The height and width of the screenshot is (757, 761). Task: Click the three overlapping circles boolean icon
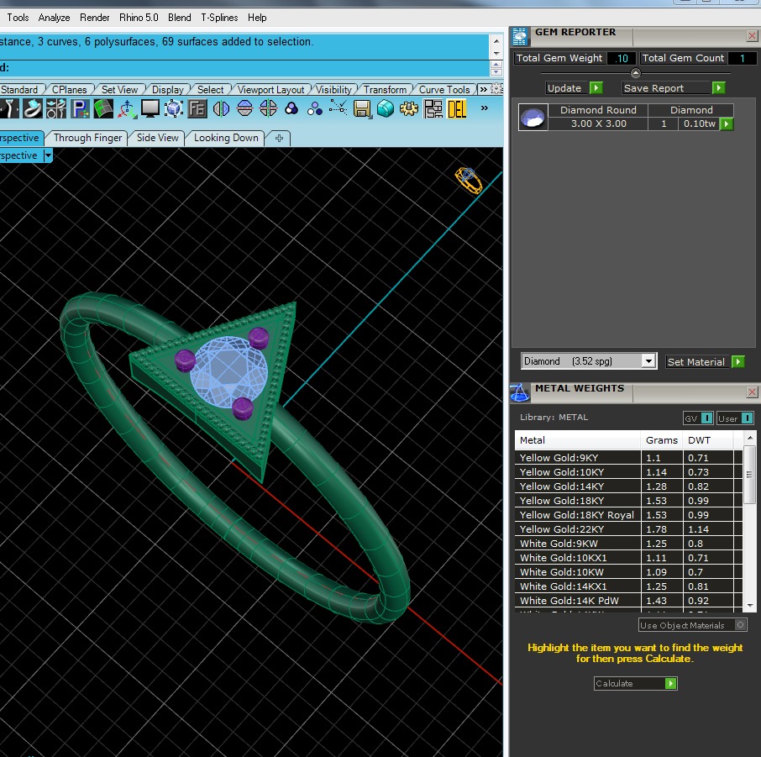(x=291, y=108)
